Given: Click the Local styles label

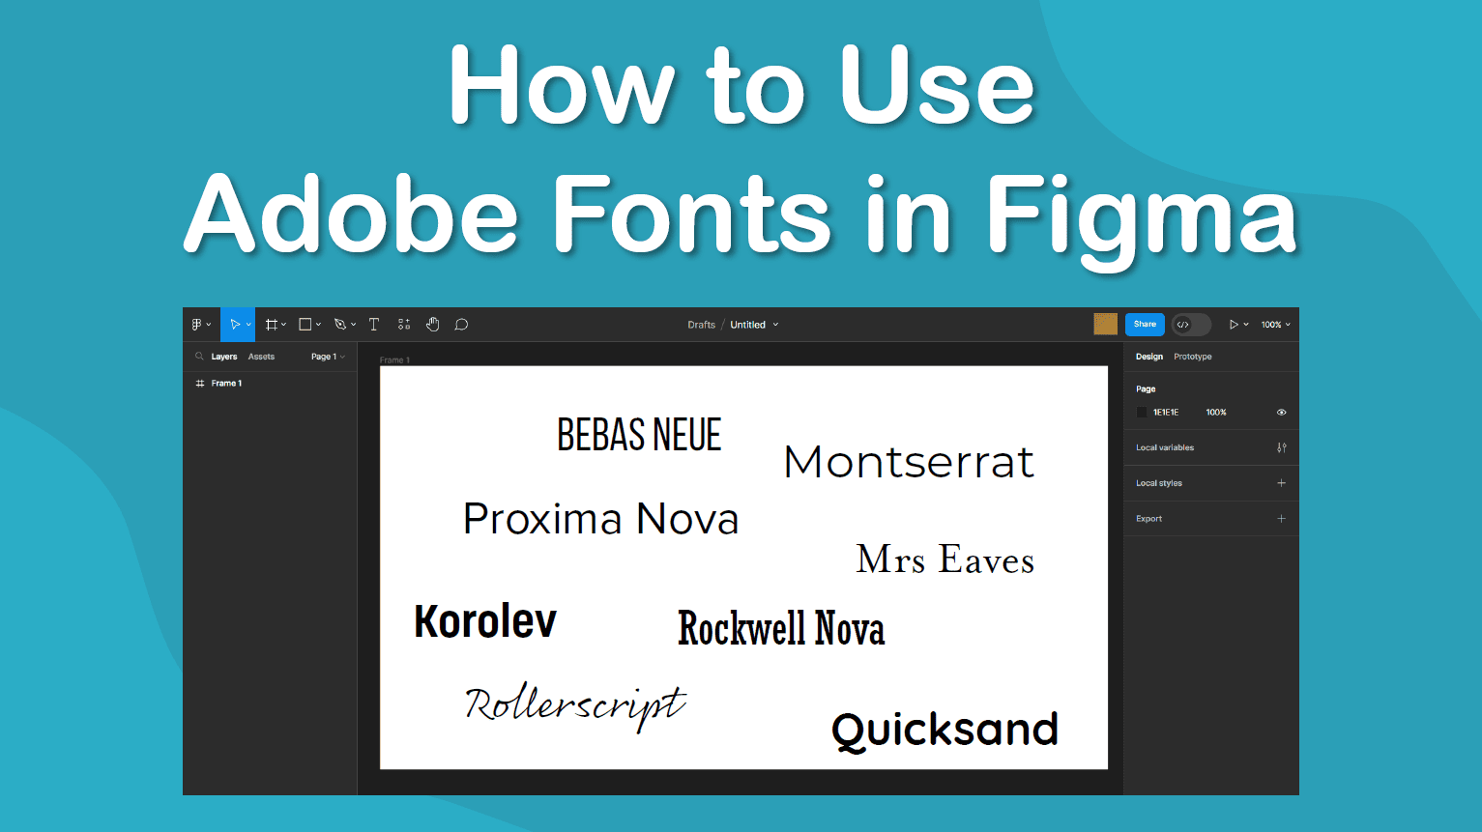Looking at the screenshot, I should [1159, 483].
